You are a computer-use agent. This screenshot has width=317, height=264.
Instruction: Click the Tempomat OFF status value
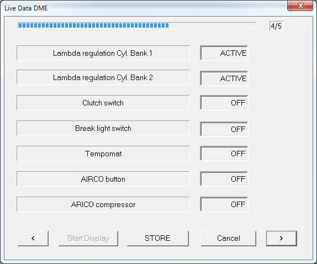click(224, 154)
